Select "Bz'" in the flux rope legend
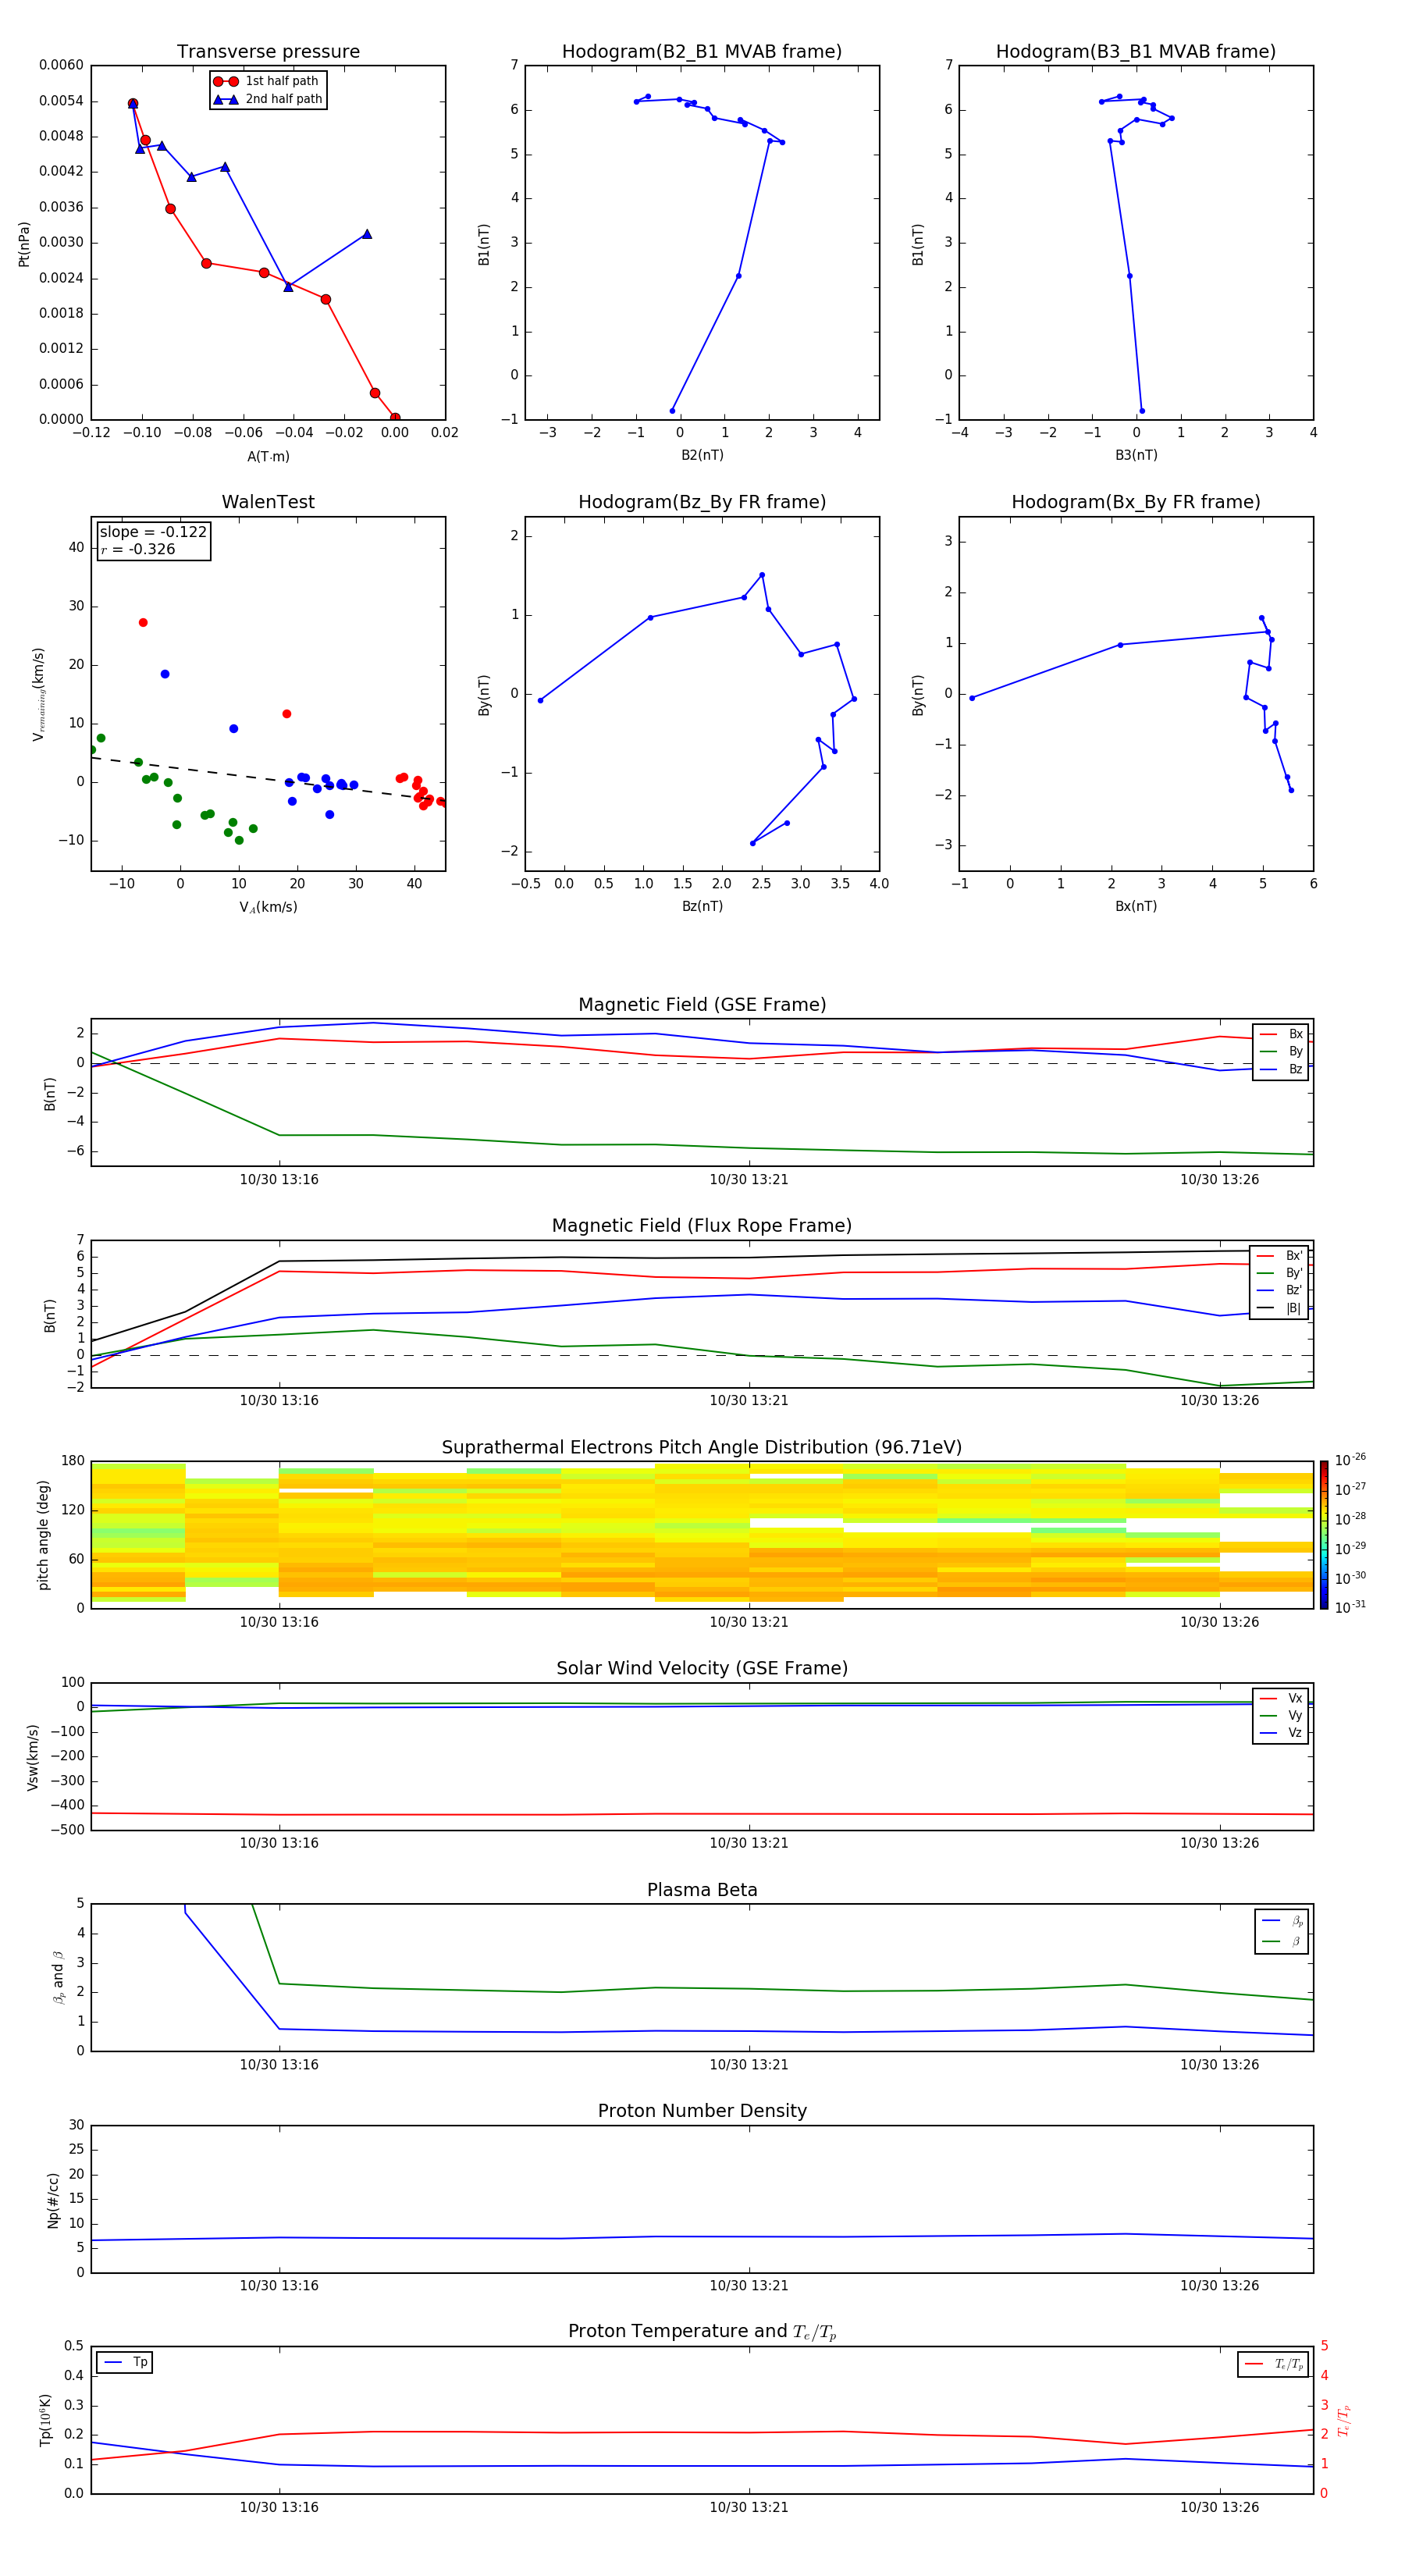This screenshot has width=1405, height=2576. (1279, 1290)
